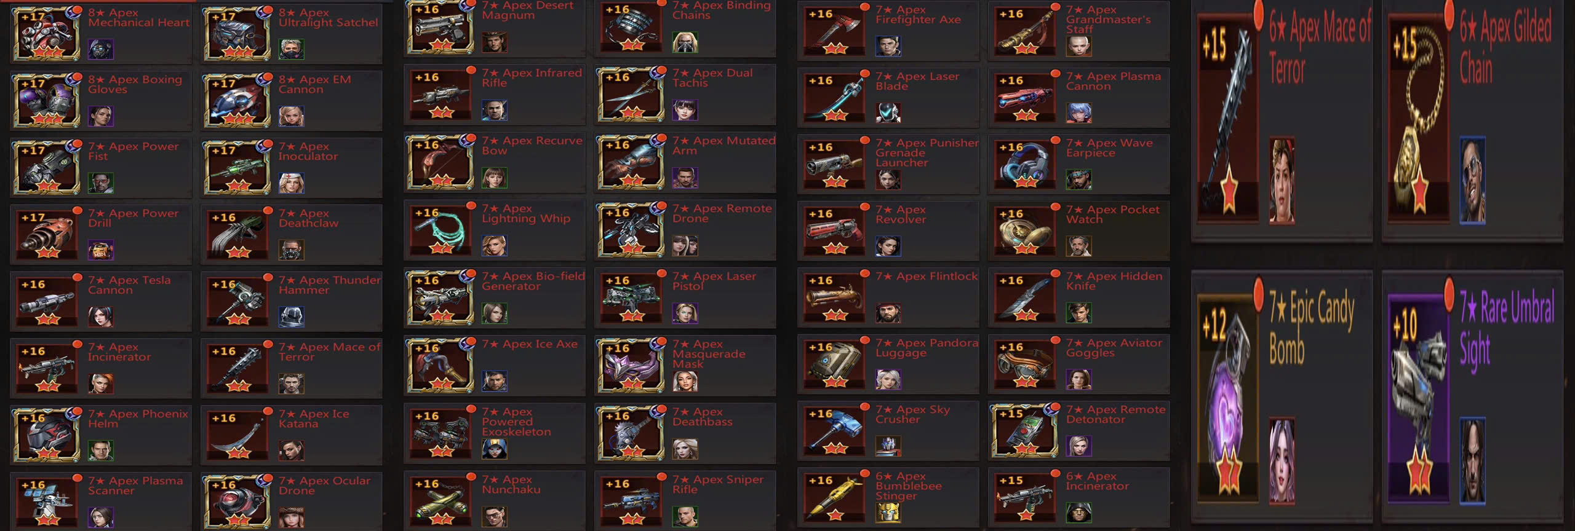This screenshot has width=1575, height=531.
Task: Click hero portrait under Apex Inoculator
Action: click(x=292, y=183)
